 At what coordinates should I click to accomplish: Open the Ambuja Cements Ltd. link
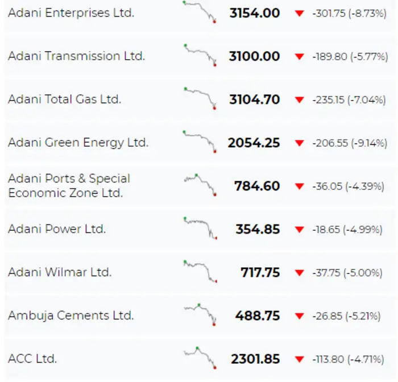click(x=71, y=315)
